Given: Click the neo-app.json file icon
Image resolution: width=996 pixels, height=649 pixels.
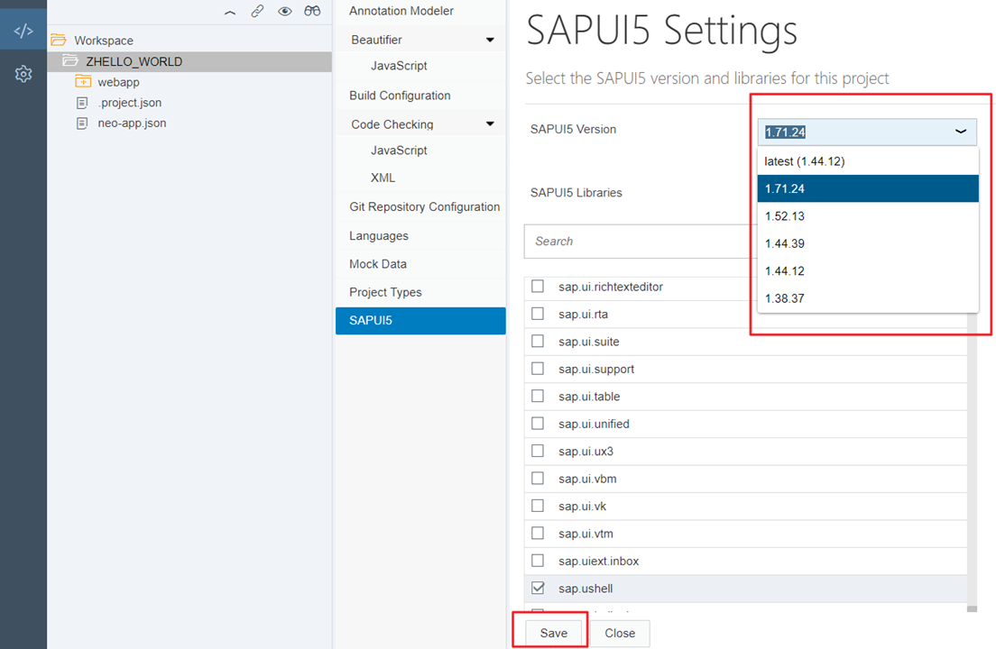Looking at the screenshot, I should tap(82, 123).
